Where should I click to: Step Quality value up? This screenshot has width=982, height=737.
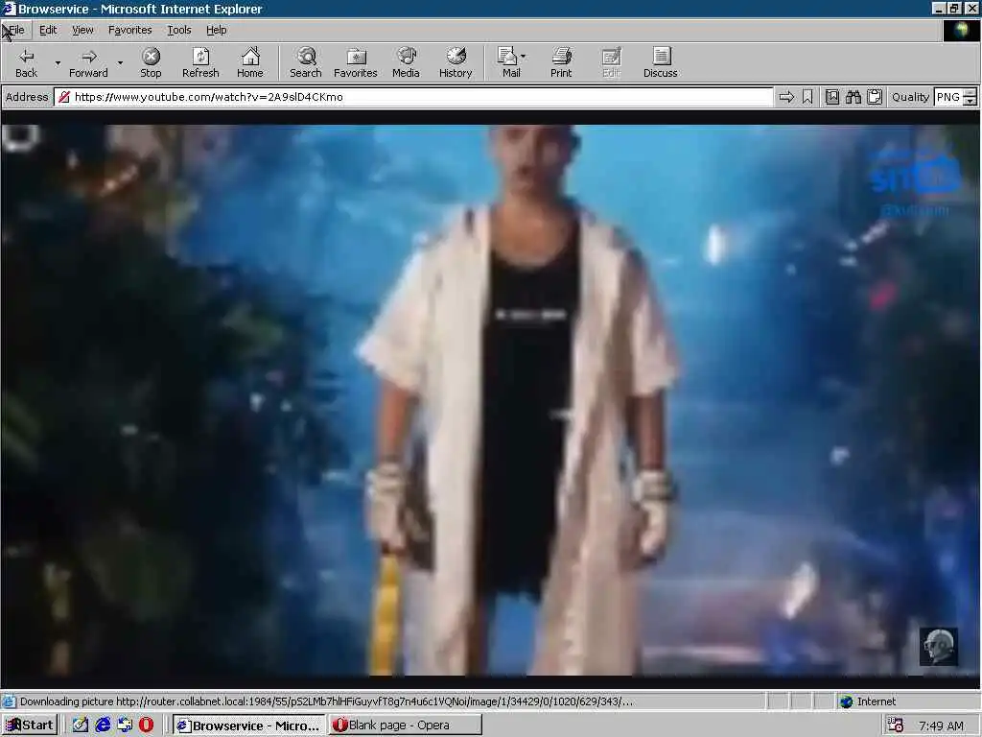tap(970, 93)
